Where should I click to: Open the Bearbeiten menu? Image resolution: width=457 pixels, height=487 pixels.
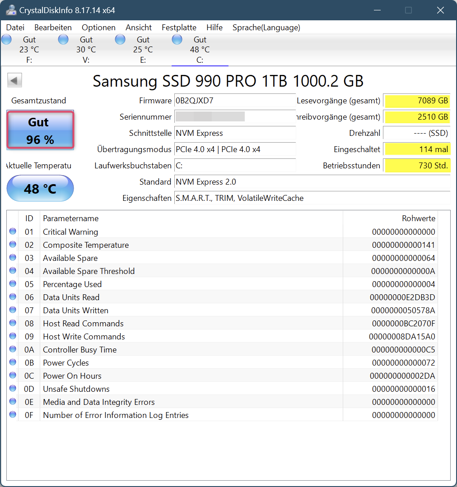pyautogui.click(x=53, y=28)
